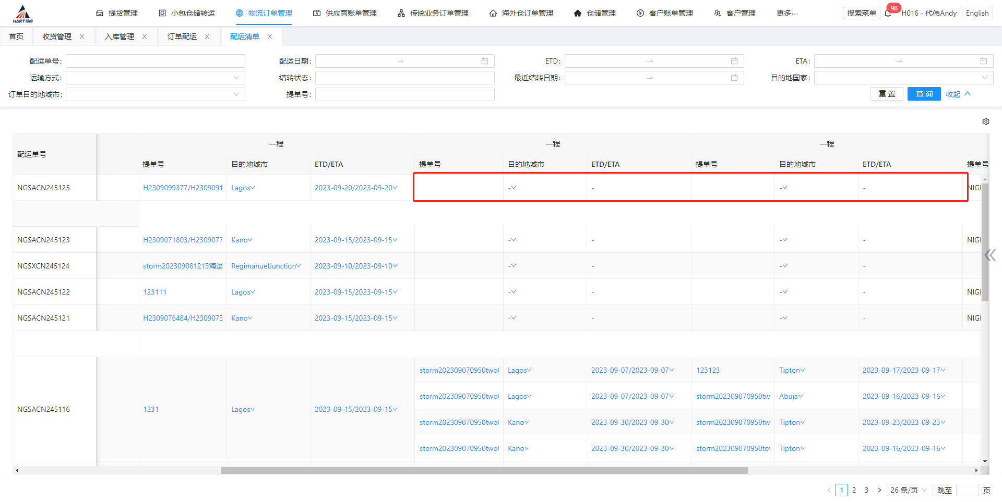Close the 订单配运 tab

click(x=207, y=36)
